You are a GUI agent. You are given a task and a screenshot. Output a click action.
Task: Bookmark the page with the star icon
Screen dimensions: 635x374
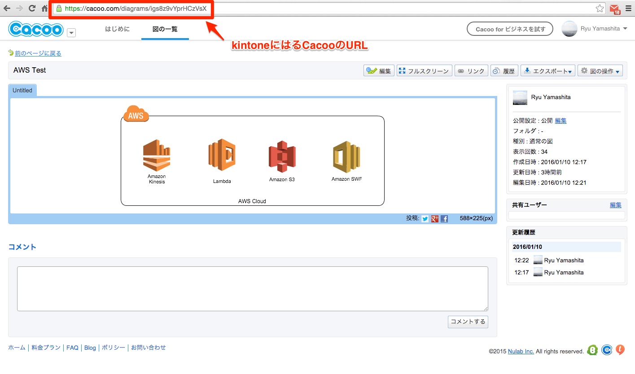tap(600, 9)
